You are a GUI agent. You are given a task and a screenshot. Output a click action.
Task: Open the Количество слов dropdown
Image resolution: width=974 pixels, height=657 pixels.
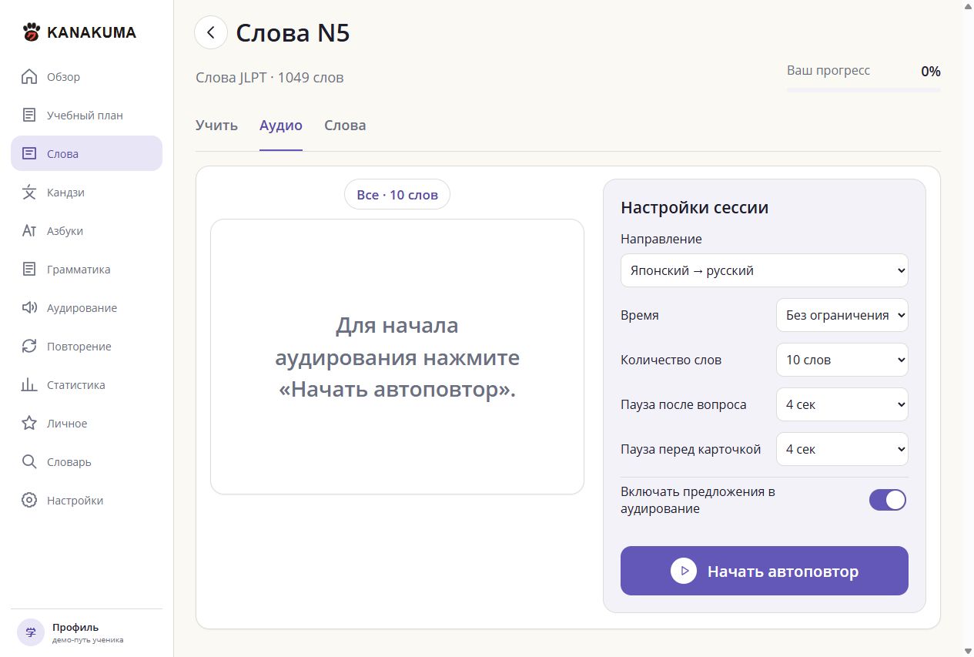(842, 360)
